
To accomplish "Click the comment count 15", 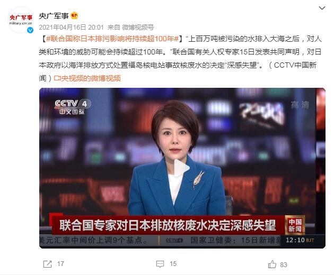I will pos(173,264).
